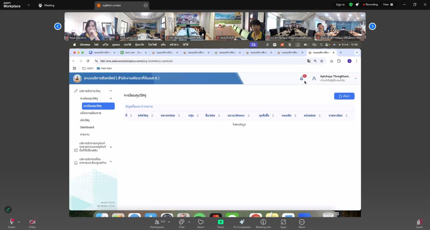Viewport: 430px width, 230px height.
Task: Start camera with the Video icon
Action: tap(32, 222)
